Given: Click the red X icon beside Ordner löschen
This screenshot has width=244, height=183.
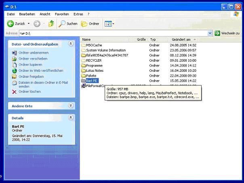Looking at the screenshot, I should (x=14, y=92).
